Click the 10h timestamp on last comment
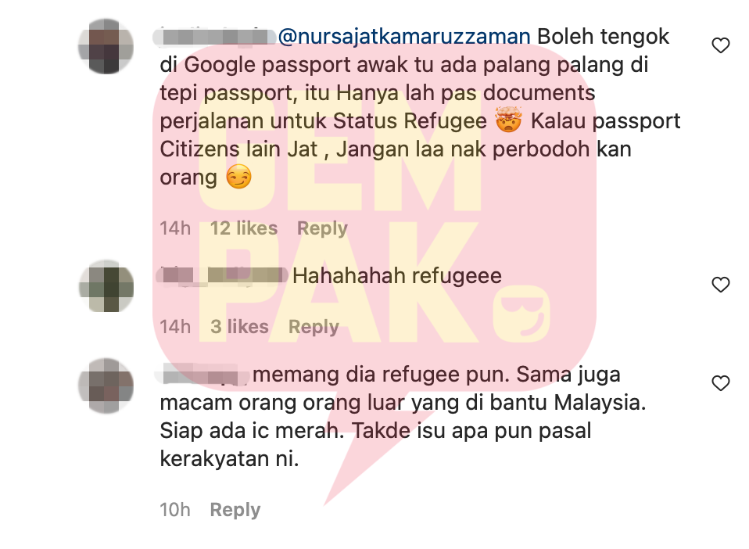The width and height of the screenshot is (749, 549). click(x=175, y=510)
